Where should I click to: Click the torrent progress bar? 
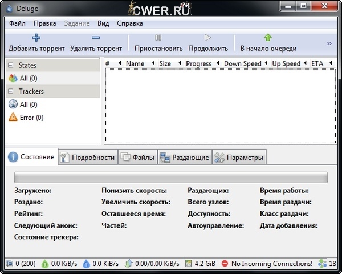pos(170,178)
